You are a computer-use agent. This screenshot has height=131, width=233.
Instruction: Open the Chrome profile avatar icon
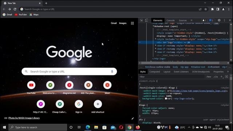(x=223, y=9)
